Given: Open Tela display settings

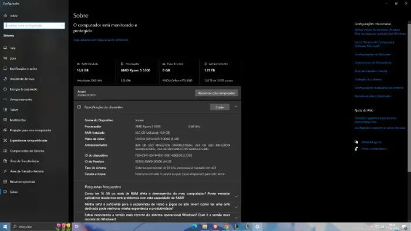Looking at the screenshot, I should pyautogui.click(x=9, y=48).
